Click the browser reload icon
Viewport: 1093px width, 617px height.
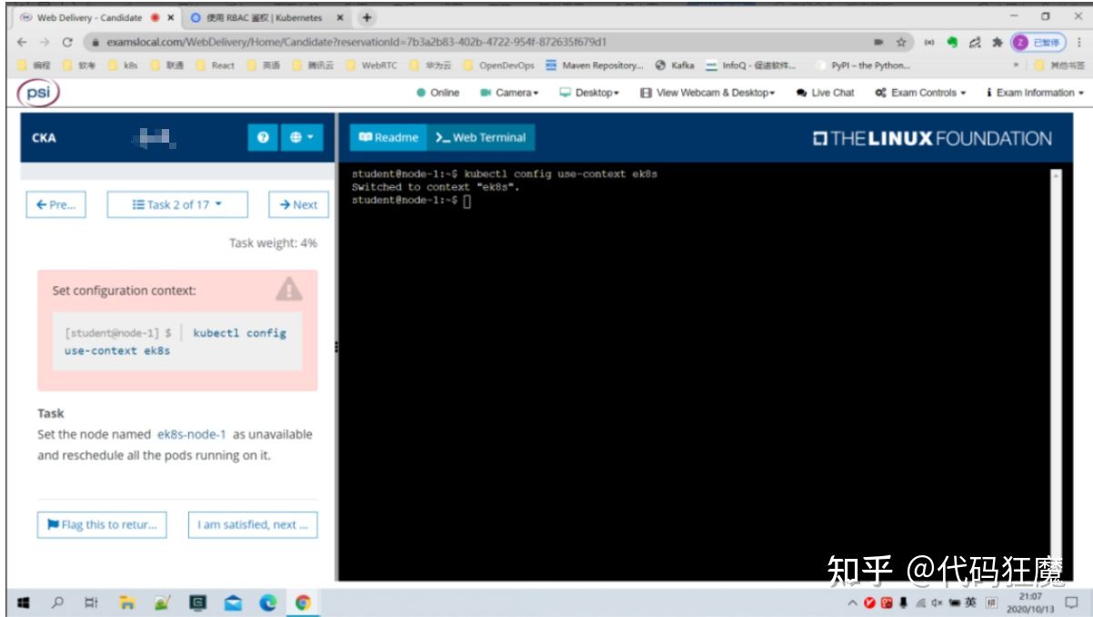coord(67,42)
